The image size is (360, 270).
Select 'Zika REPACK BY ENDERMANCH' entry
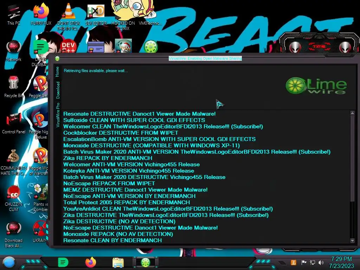[108, 158]
